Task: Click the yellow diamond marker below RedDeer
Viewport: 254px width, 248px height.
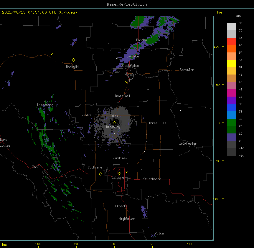Action: tap(126, 83)
